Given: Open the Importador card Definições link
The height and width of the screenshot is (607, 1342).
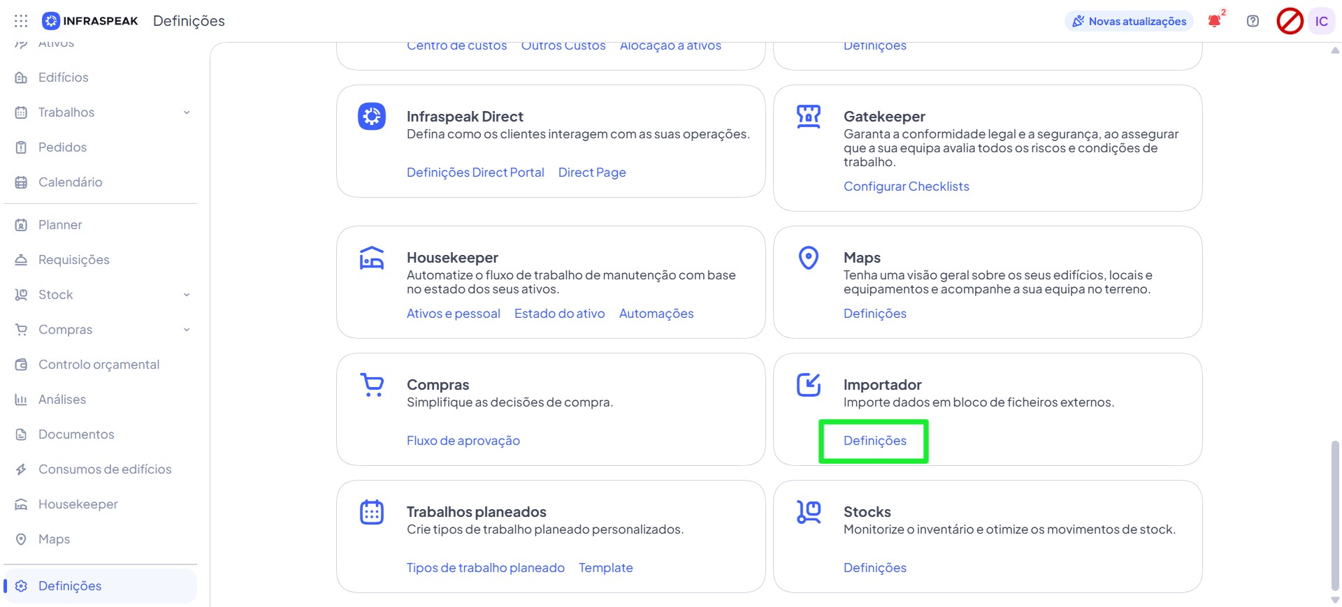Looking at the screenshot, I should click(875, 441).
